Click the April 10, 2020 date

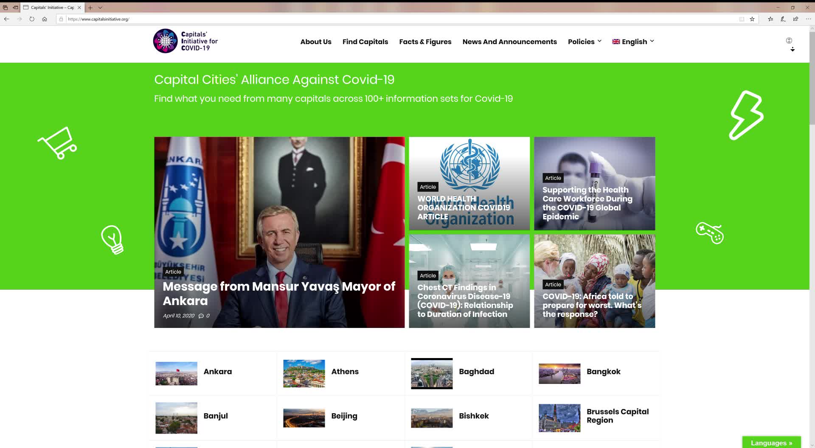coord(179,316)
